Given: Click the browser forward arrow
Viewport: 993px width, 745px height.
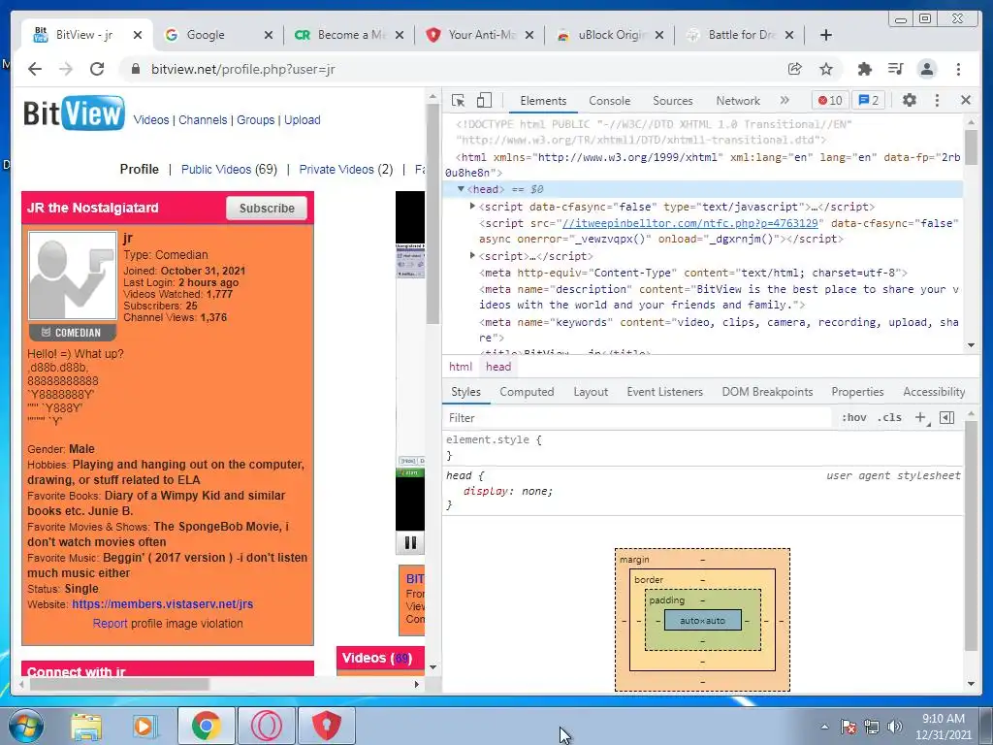Looking at the screenshot, I should pyautogui.click(x=66, y=69).
